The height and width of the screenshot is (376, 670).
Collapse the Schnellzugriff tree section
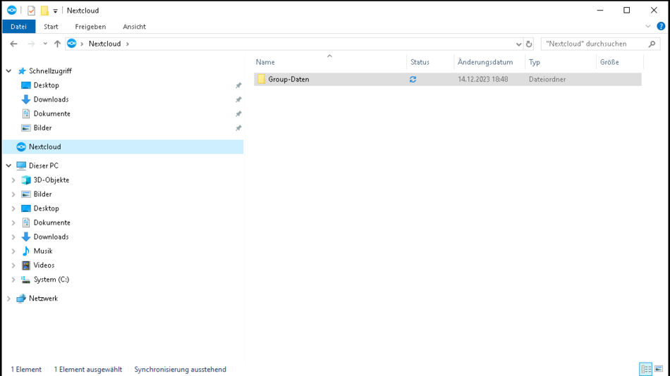8,71
